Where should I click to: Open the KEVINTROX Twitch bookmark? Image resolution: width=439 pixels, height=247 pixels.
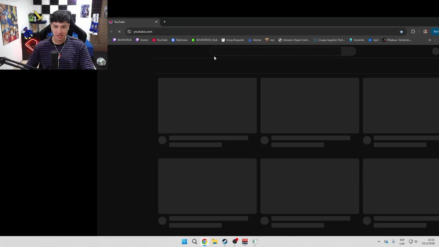click(x=122, y=40)
